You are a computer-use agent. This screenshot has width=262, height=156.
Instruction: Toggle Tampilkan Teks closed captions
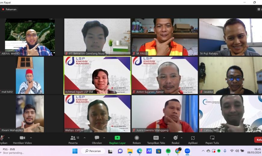pyautogui.click(x=156, y=140)
